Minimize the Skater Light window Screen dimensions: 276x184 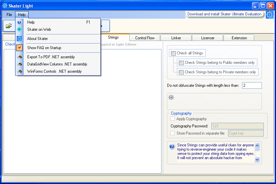(255, 6)
